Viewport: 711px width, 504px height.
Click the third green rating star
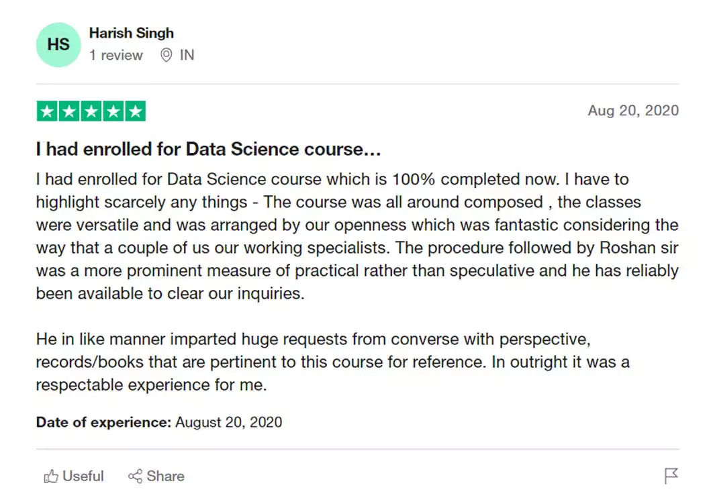pos(91,111)
